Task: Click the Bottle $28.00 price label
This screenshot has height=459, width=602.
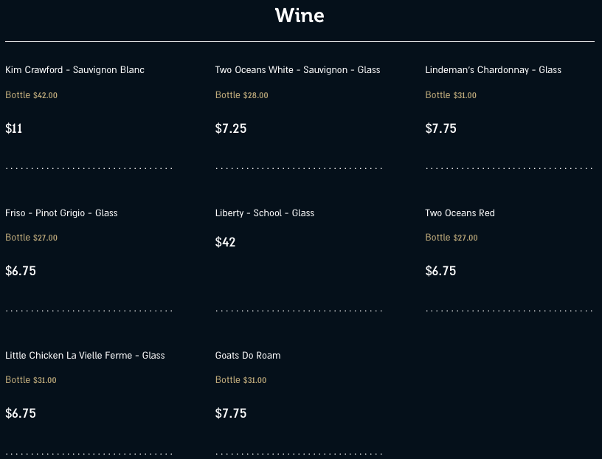Action: [241, 95]
